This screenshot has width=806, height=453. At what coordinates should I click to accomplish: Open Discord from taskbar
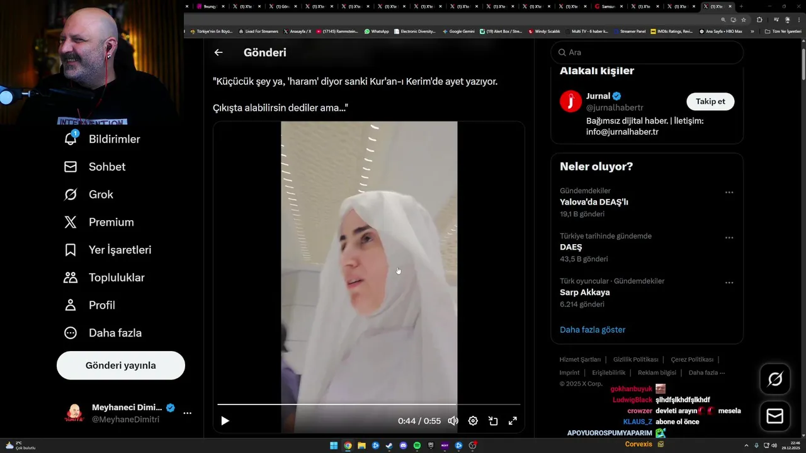coord(403,446)
